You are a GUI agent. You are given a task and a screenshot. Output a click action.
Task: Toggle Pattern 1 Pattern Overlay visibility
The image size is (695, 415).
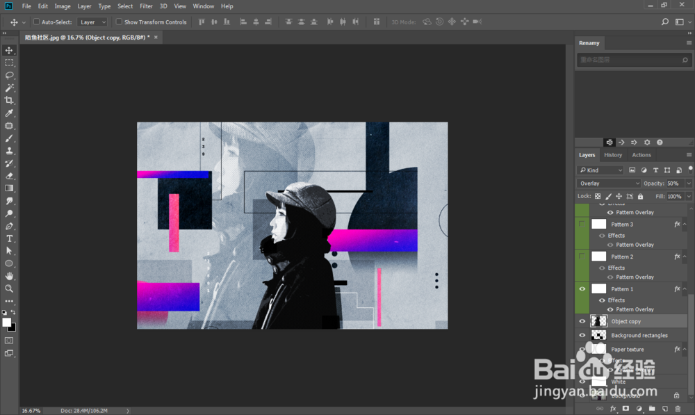click(x=610, y=309)
